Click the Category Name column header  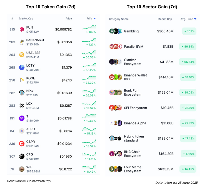tap(119, 19)
